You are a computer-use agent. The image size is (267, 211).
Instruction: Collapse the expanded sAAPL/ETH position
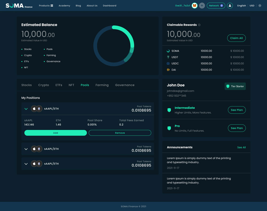pyautogui.click(x=26, y=109)
